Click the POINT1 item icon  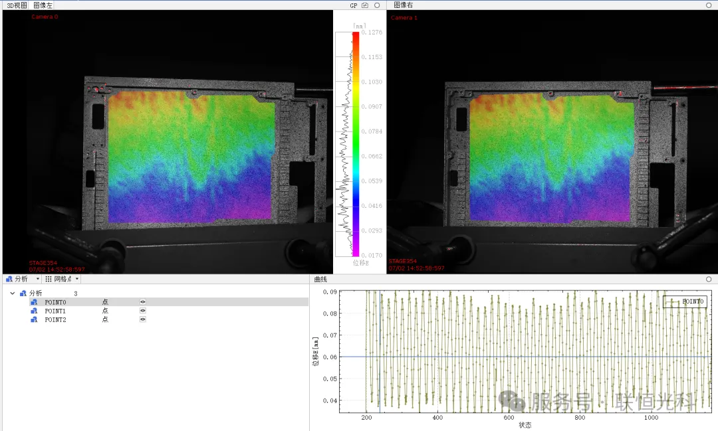[34, 311]
